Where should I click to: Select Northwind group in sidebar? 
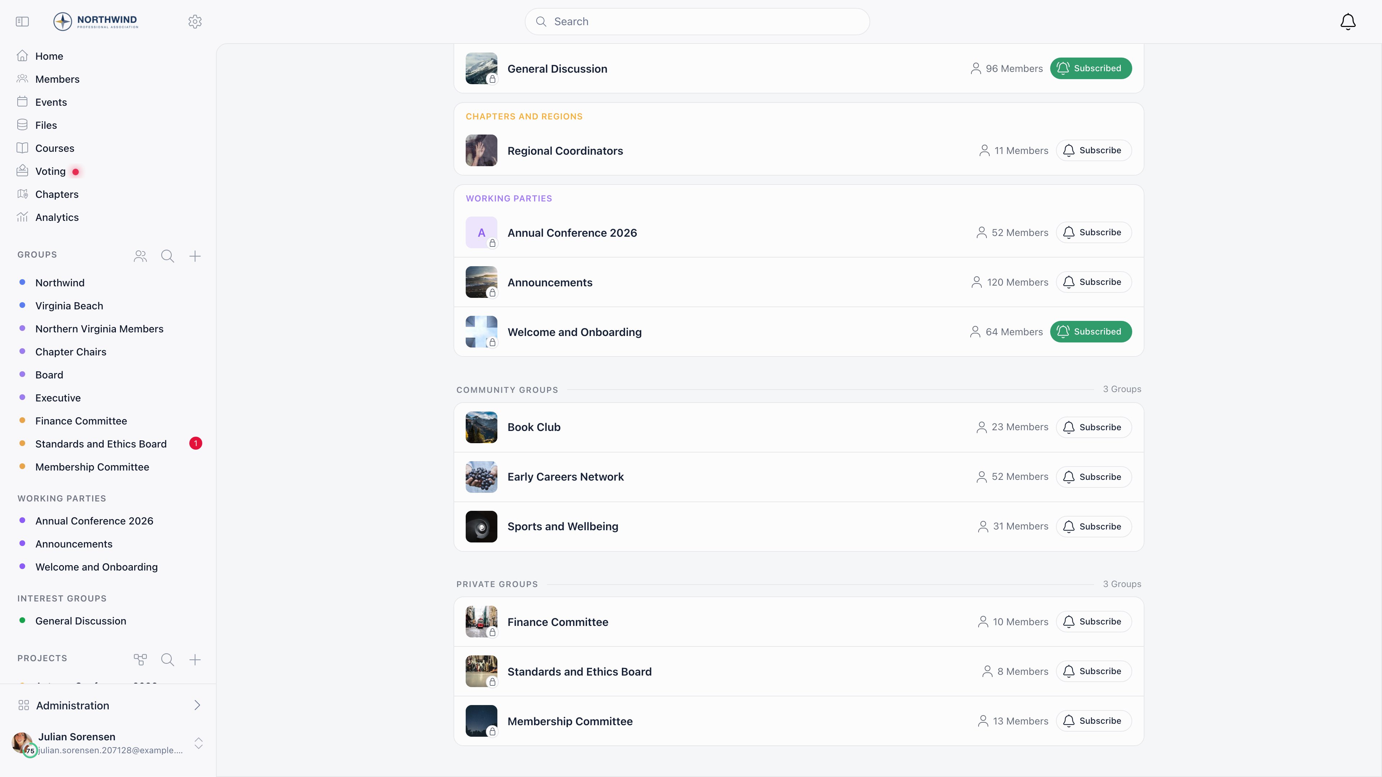click(x=59, y=283)
